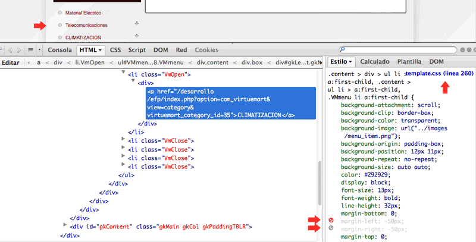Open the Material Electrico menu link
Viewport: 476px width, 242px height.
click(x=83, y=12)
